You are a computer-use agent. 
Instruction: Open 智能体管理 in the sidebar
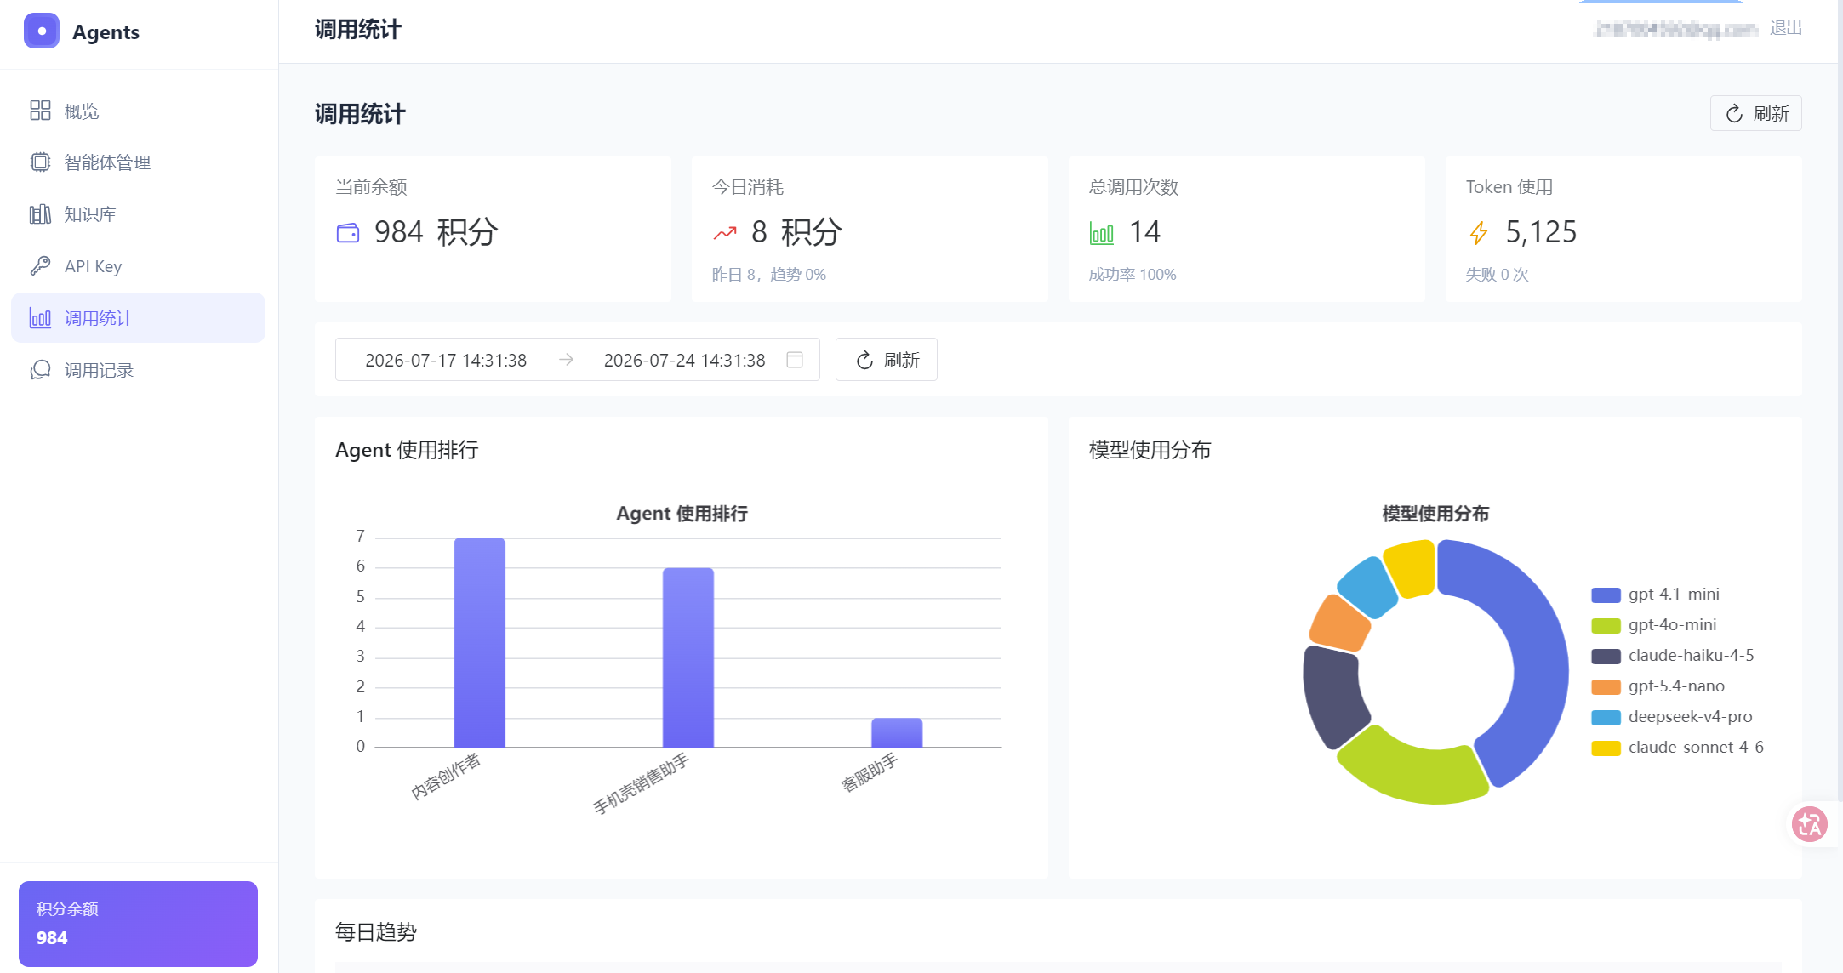tap(138, 162)
